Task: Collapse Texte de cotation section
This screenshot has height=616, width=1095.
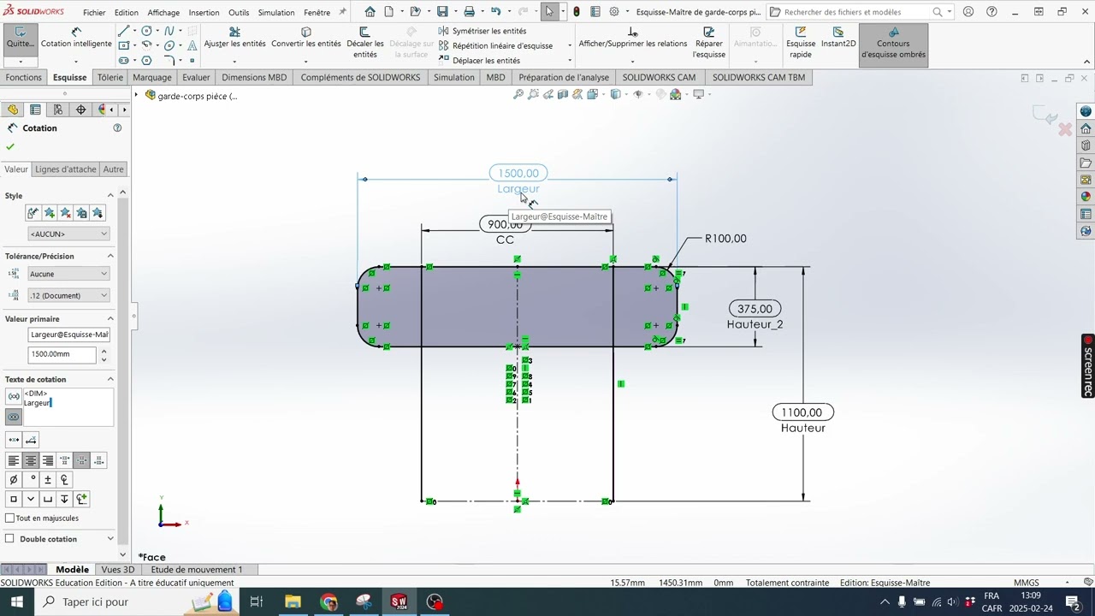Action: (110, 379)
